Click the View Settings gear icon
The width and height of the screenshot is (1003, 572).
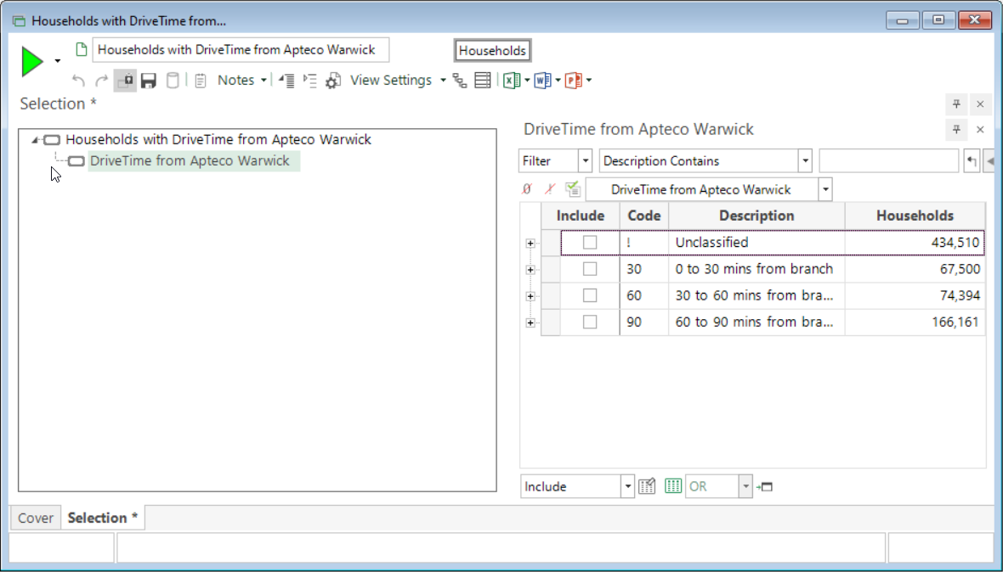332,81
